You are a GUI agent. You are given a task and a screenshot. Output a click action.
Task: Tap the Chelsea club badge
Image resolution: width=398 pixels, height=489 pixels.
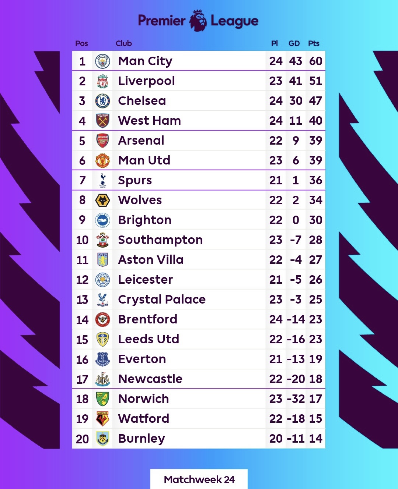tap(102, 101)
